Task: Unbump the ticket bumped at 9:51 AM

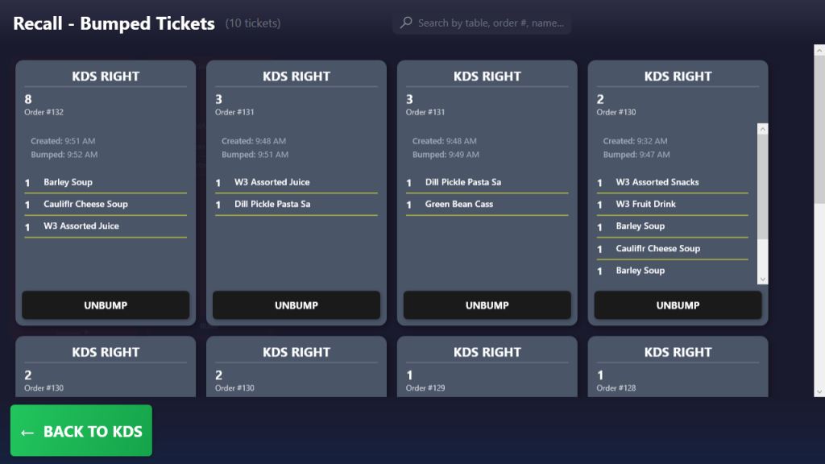Action: tap(296, 305)
